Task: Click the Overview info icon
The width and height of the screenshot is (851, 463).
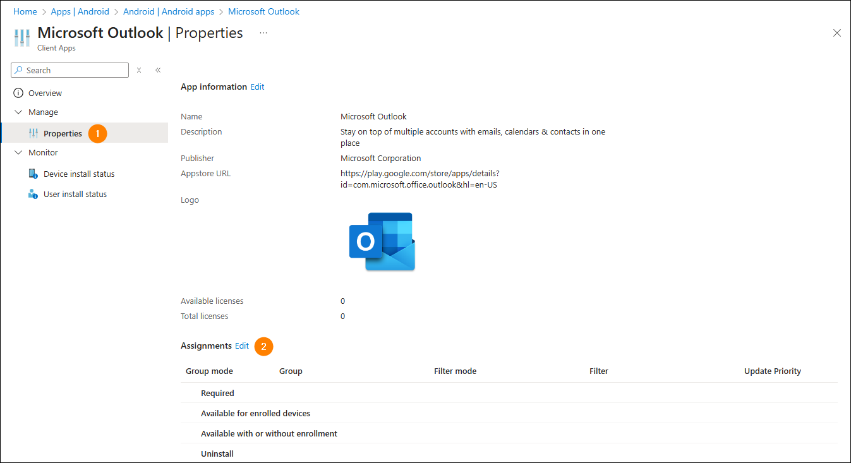Action: pyautogui.click(x=18, y=93)
